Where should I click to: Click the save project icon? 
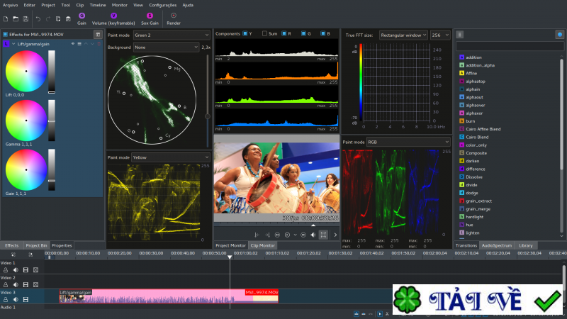point(26,18)
